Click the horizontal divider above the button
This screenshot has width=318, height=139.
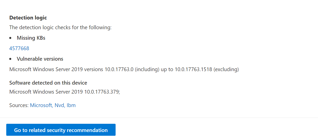tap(159, 118)
